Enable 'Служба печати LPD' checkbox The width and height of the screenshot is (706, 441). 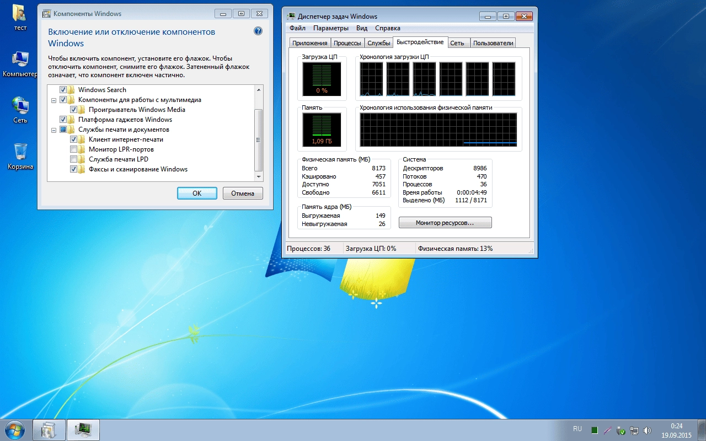pos(73,159)
